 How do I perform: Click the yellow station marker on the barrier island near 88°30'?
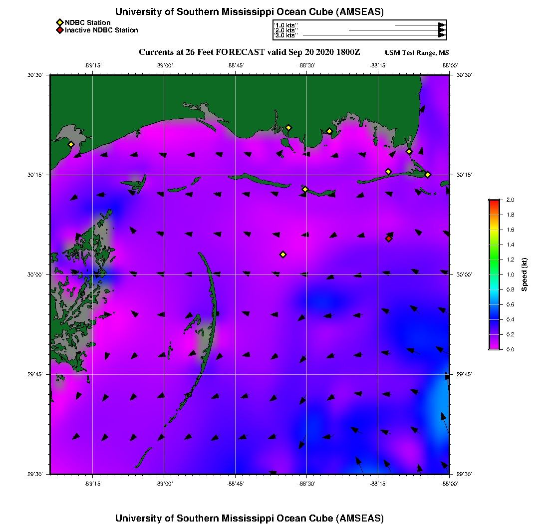(305, 189)
